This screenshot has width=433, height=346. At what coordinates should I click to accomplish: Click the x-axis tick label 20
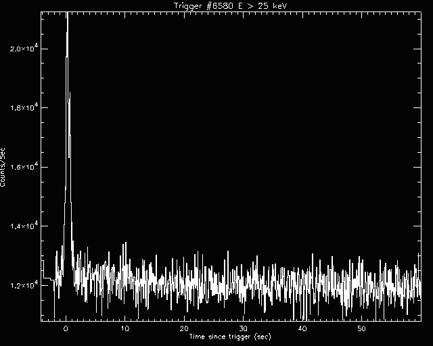pyautogui.click(x=184, y=328)
